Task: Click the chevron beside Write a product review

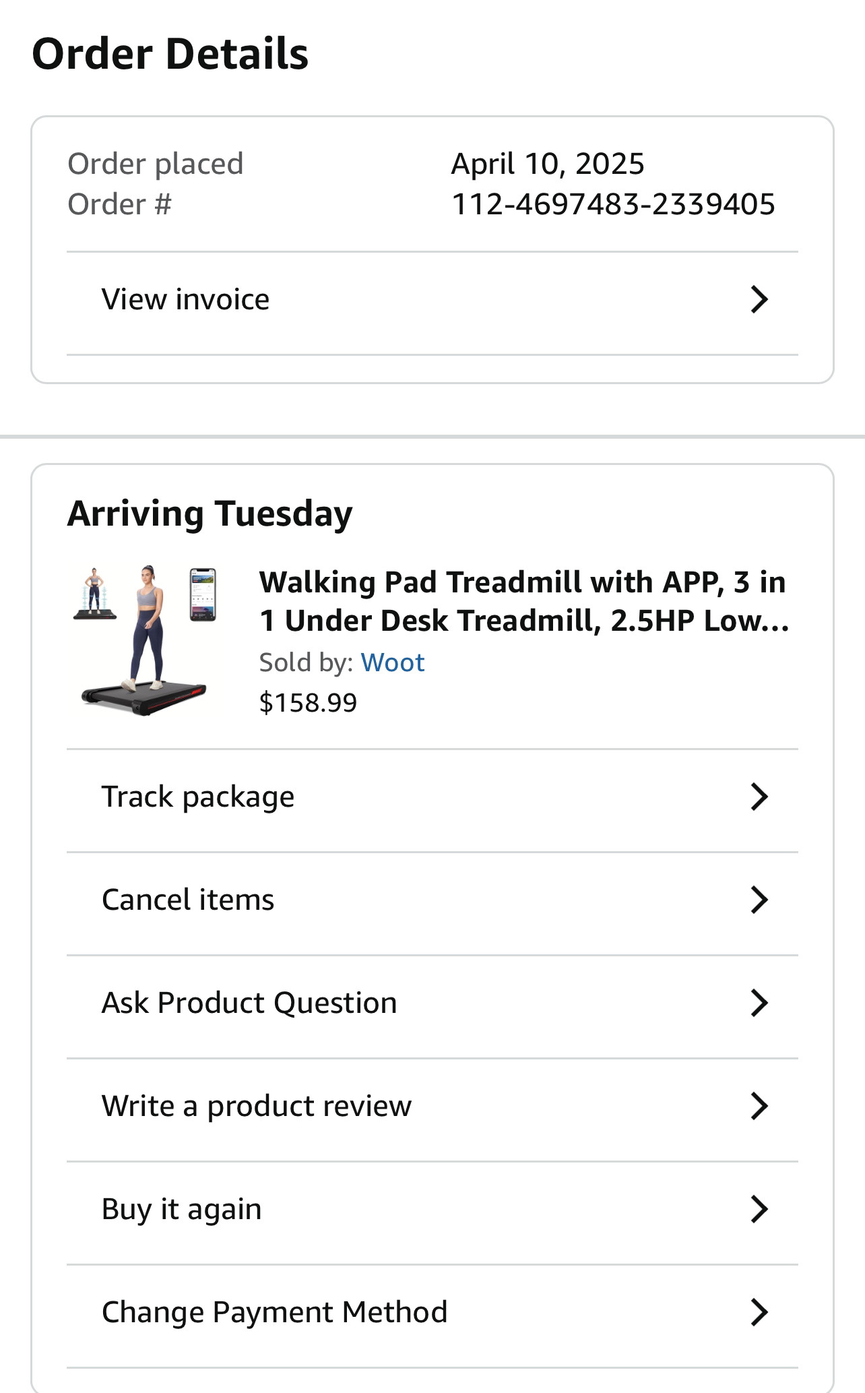Action: click(x=759, y=1106)
